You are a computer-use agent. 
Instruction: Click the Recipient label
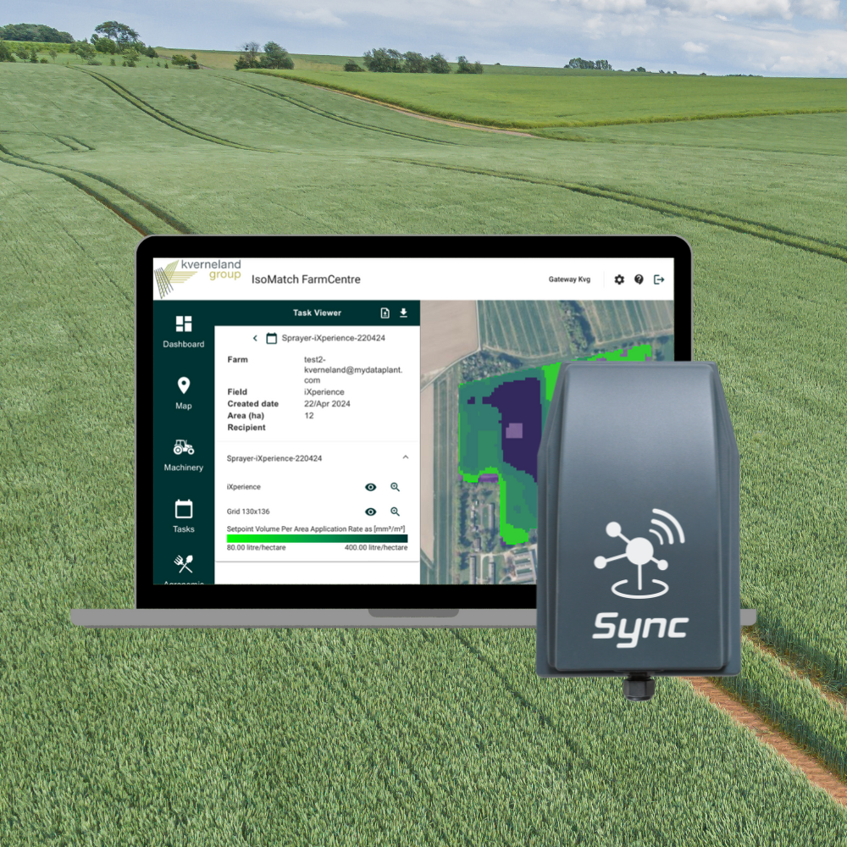(246, 427)
